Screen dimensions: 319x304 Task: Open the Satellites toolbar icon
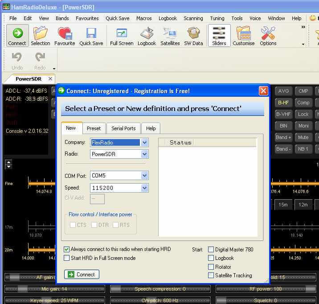(170, 36)
